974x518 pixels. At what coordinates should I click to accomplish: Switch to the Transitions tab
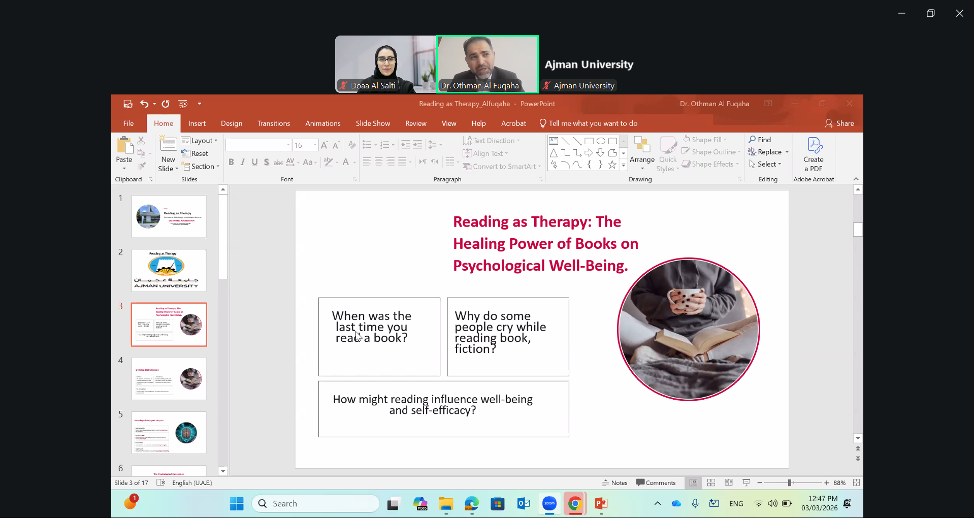(x=273, y=123)
